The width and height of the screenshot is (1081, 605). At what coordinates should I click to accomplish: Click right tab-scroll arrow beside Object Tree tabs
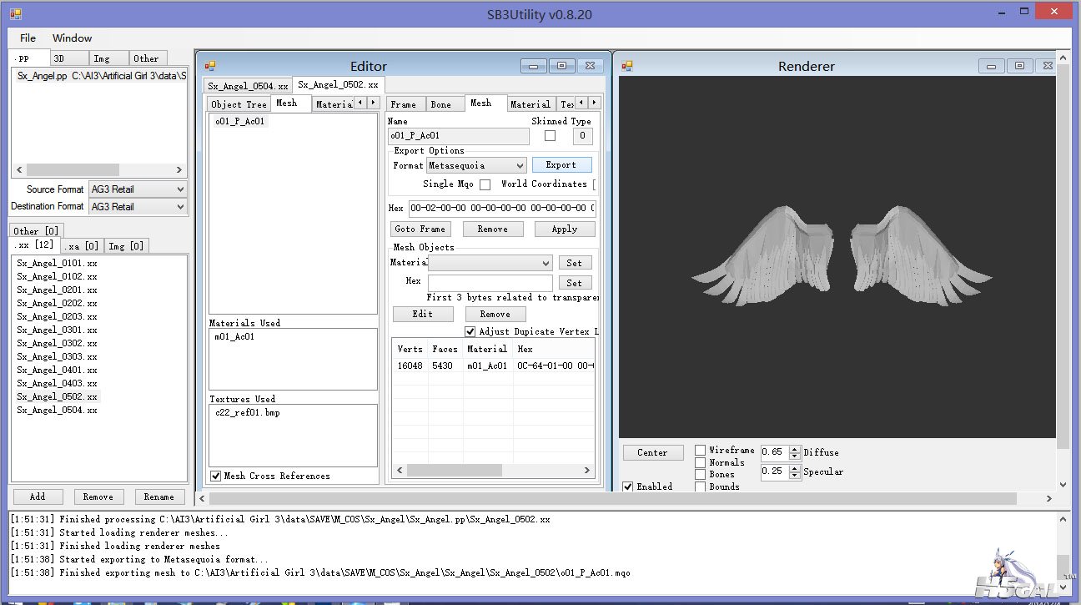coord(373,103)
